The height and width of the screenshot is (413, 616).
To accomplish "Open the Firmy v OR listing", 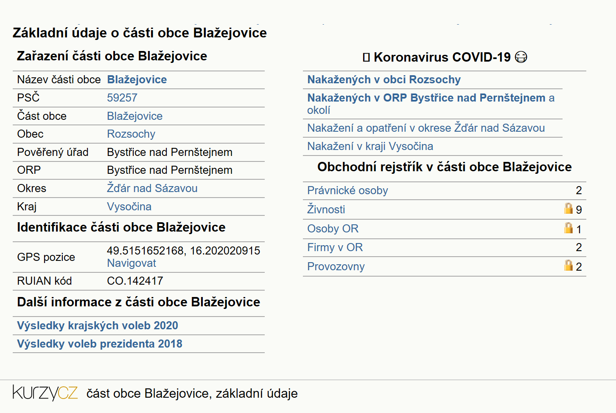I will click(335, 247).
